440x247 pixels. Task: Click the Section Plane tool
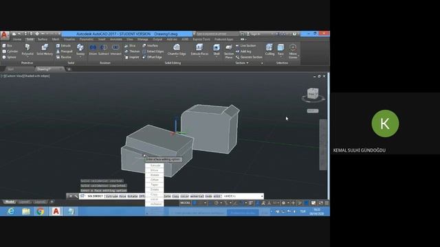click(229, 51)
